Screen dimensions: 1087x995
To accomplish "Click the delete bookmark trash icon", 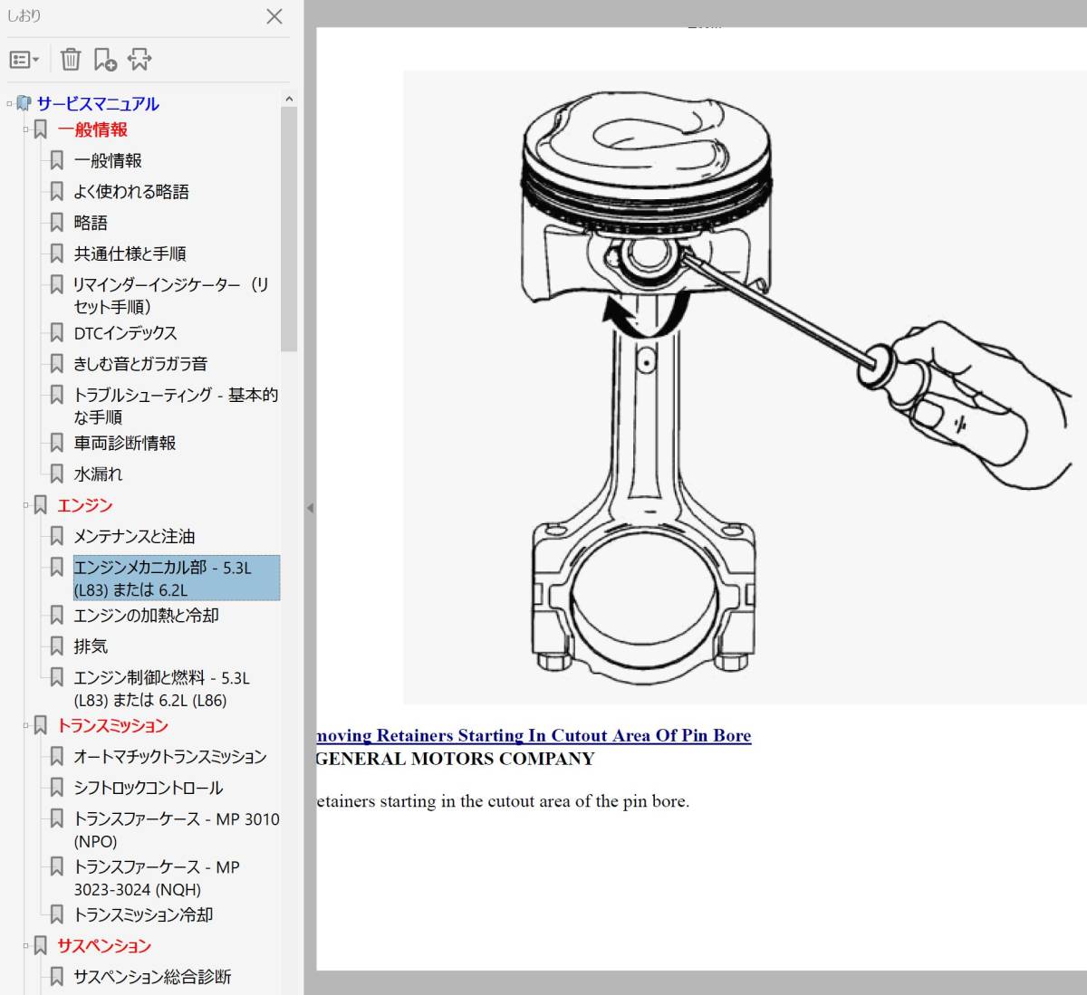I will (70, 60).
